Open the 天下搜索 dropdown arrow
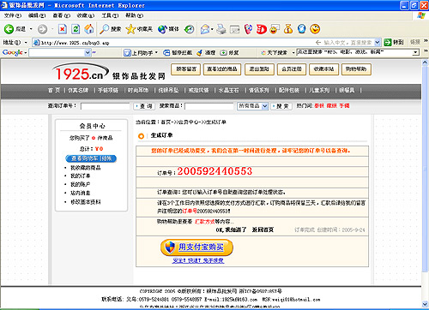This screenshot has width=429, height=310. (x=293, y=53)
